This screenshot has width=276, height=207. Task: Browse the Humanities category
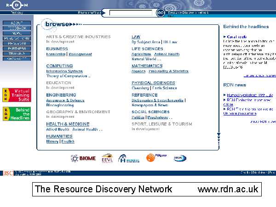tap(59, 136)
